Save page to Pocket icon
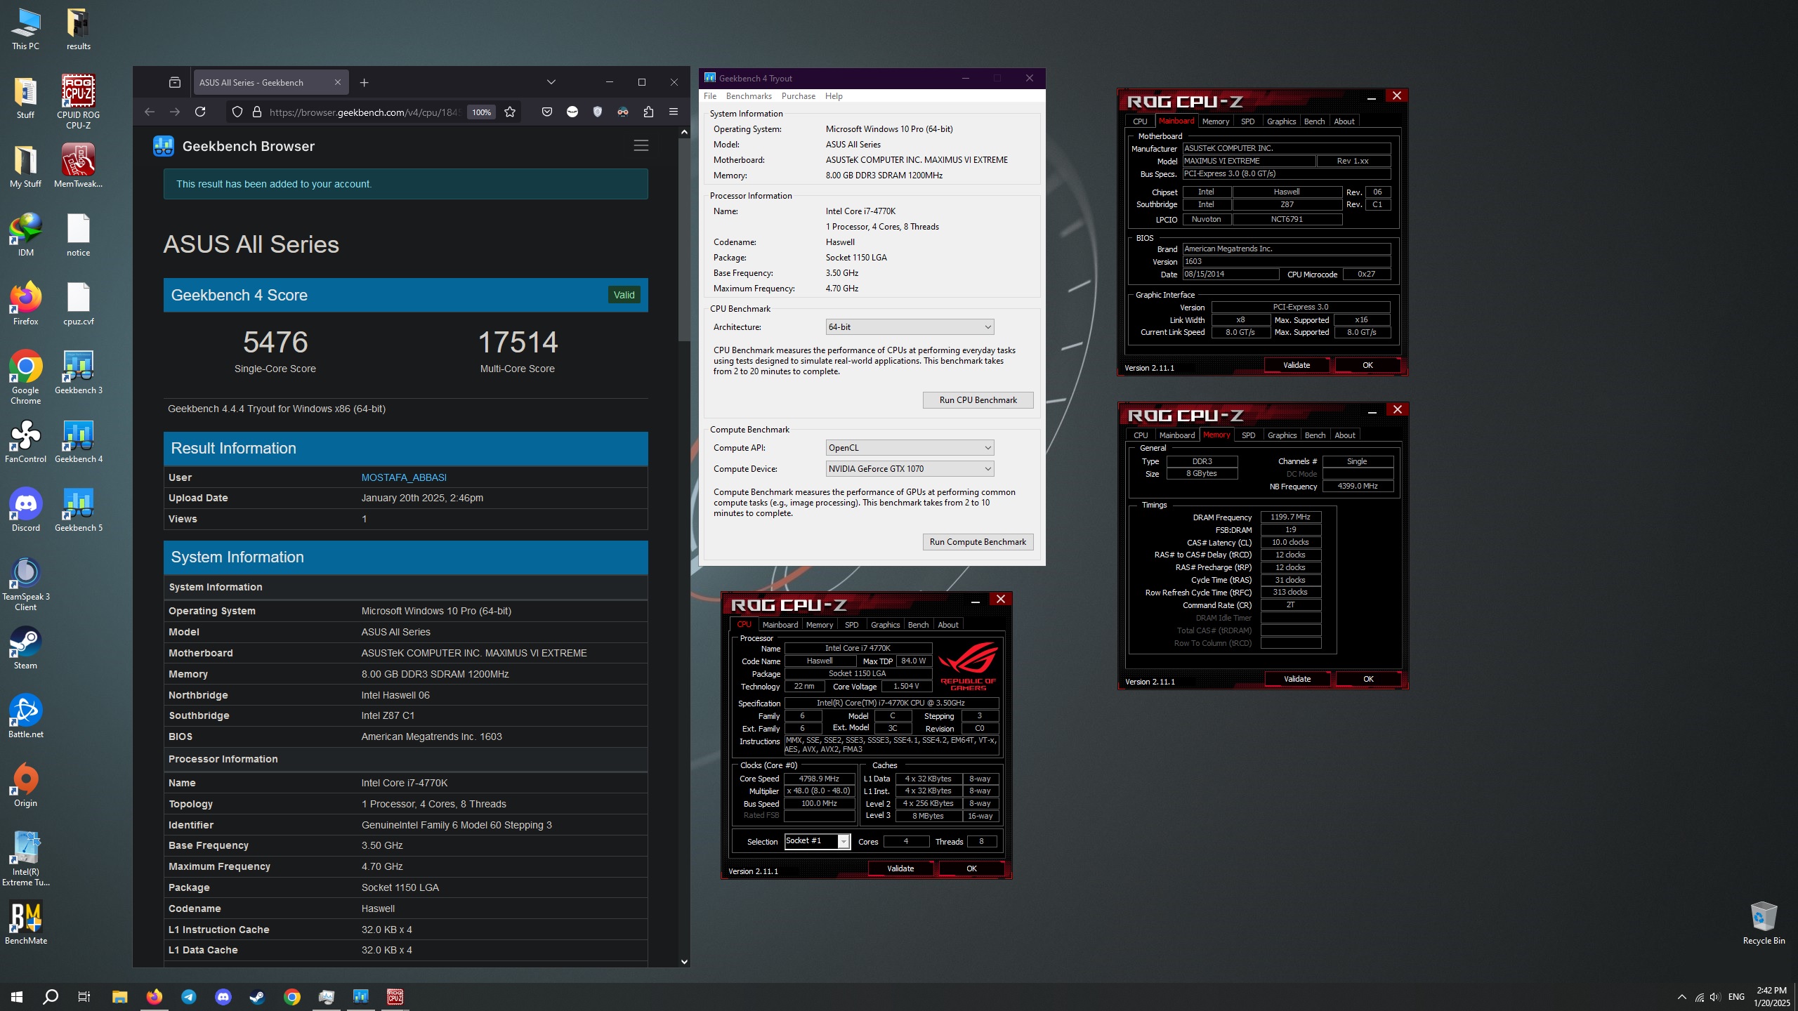 tap(547, 112)
